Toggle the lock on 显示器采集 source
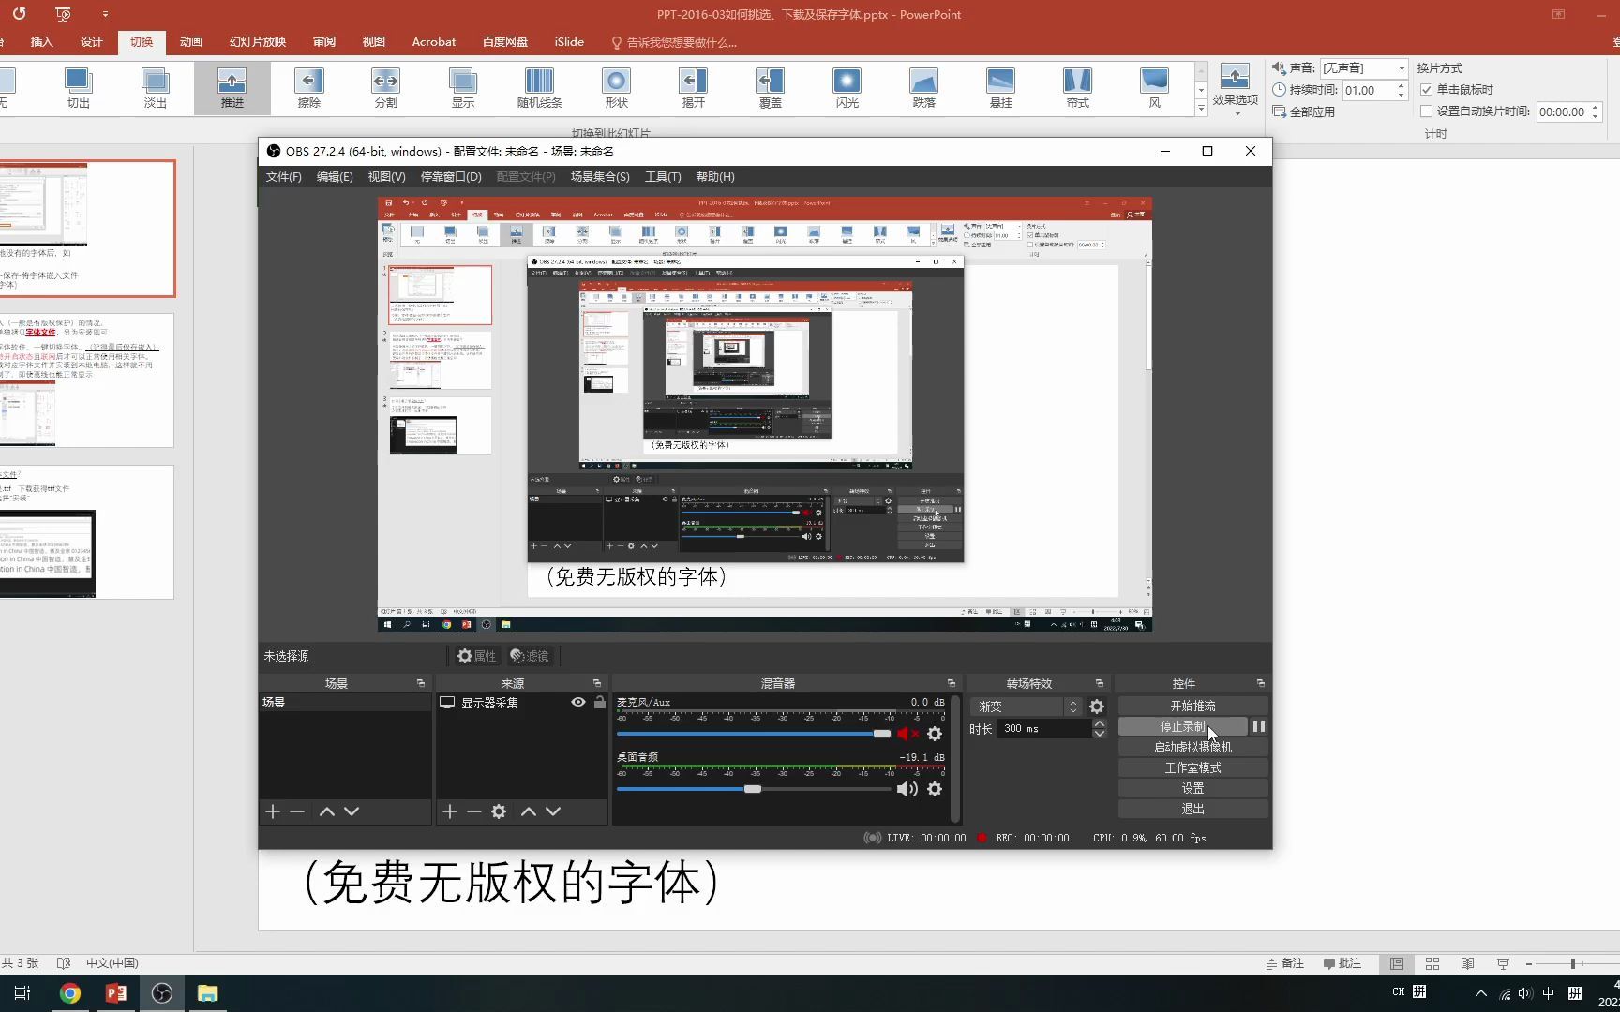 click(x=600, y=702)
